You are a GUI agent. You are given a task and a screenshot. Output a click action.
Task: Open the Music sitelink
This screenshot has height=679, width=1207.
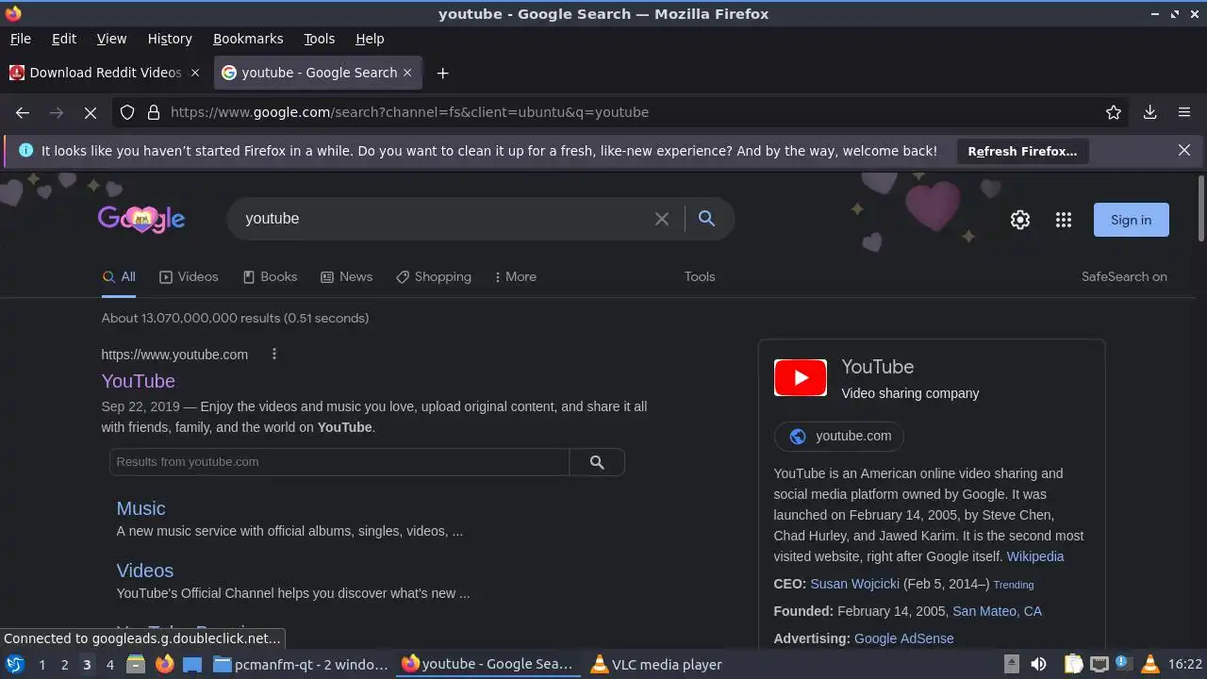(x=141, y=508)
